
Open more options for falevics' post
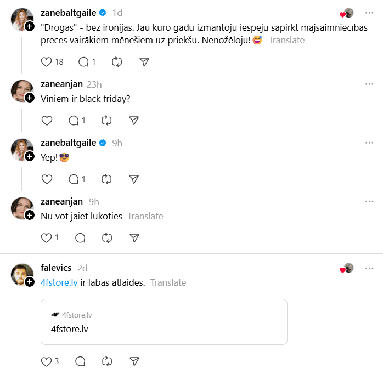coord(369,268)
